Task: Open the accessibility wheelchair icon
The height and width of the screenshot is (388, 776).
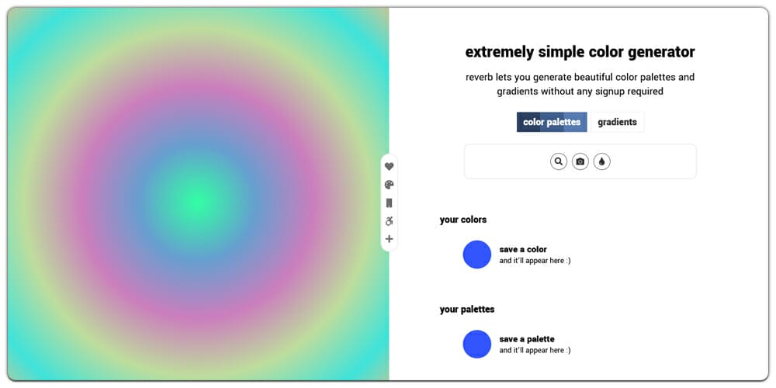Action: (390, 221)
